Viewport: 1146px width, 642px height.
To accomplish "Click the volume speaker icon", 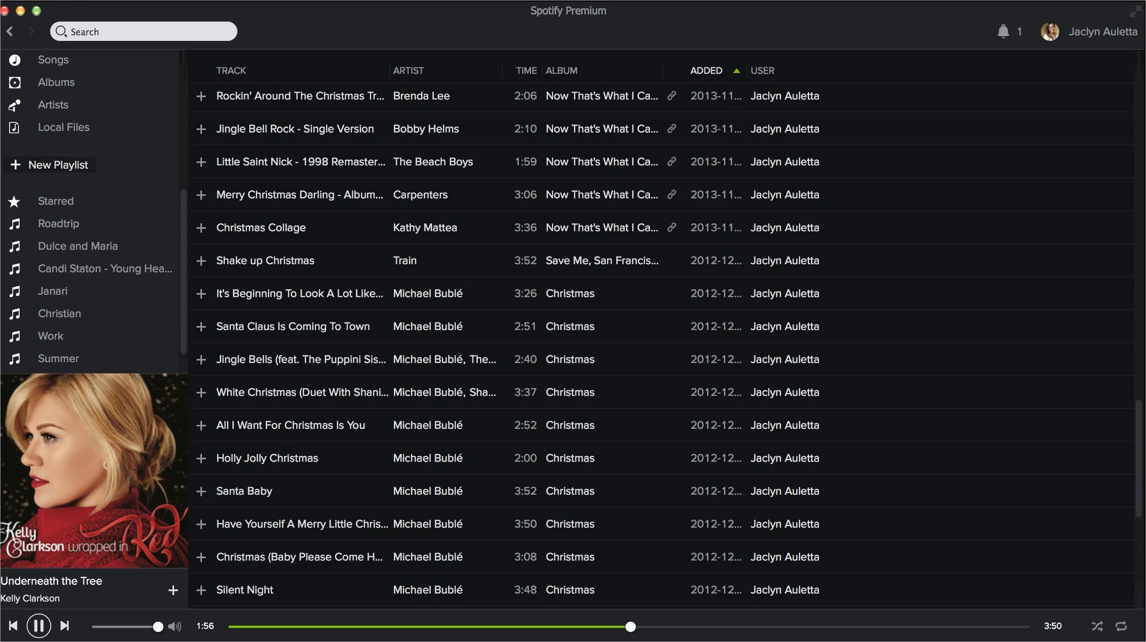I will point(175,626).
